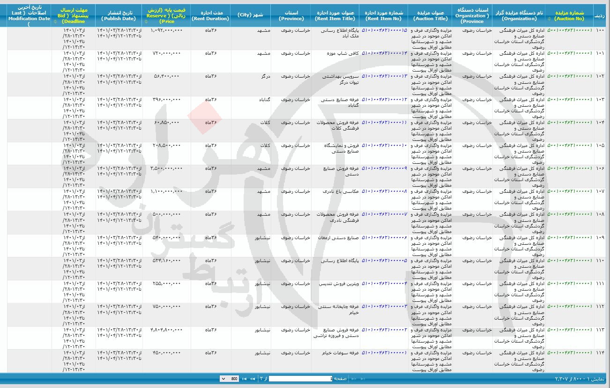Open rent item link ۵۱۰۱۰۰۴۶۲۱۰۰۰۰۰۶
Screen dimensions: 610x388
click(x=384, y=237)
